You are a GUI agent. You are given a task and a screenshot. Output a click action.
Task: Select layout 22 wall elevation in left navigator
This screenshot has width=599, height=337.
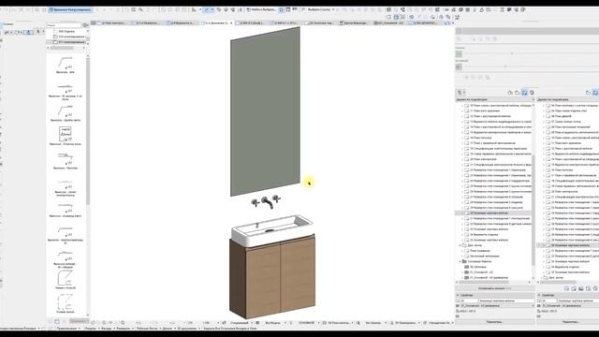tap(497, 169)
